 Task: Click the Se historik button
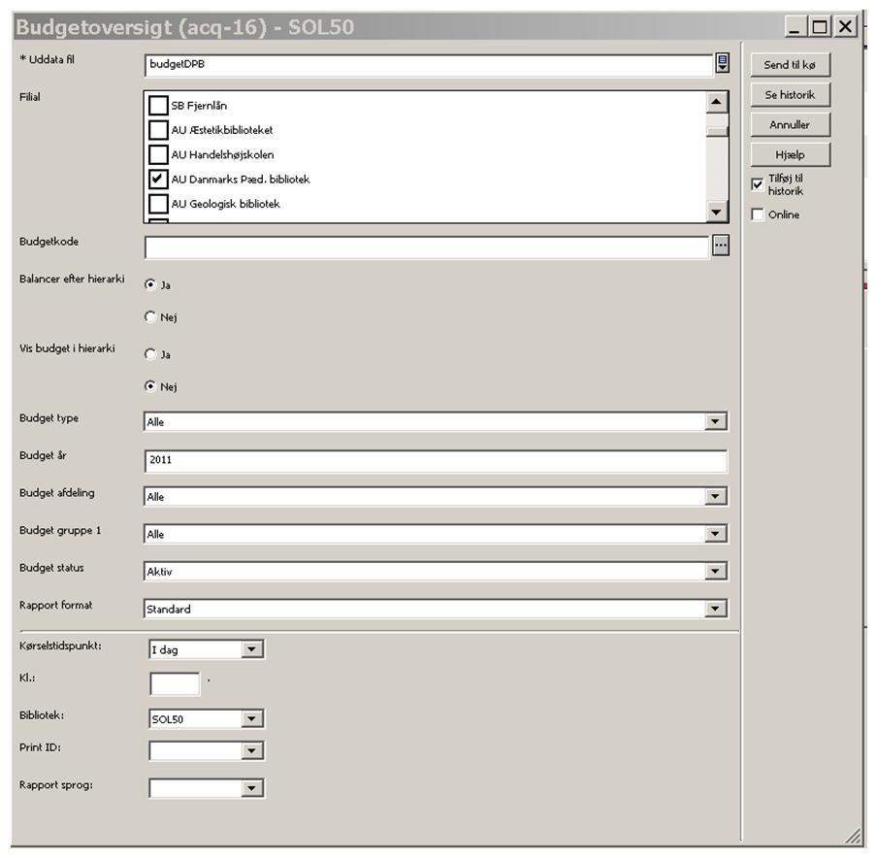[x=789, y=95]
